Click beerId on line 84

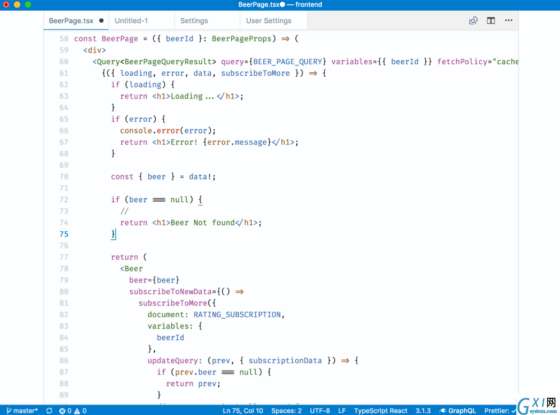coord(171,337)
